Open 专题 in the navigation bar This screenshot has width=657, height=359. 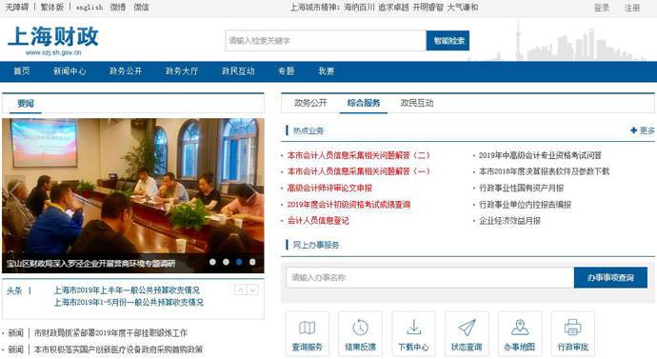(x=287, y=71)
